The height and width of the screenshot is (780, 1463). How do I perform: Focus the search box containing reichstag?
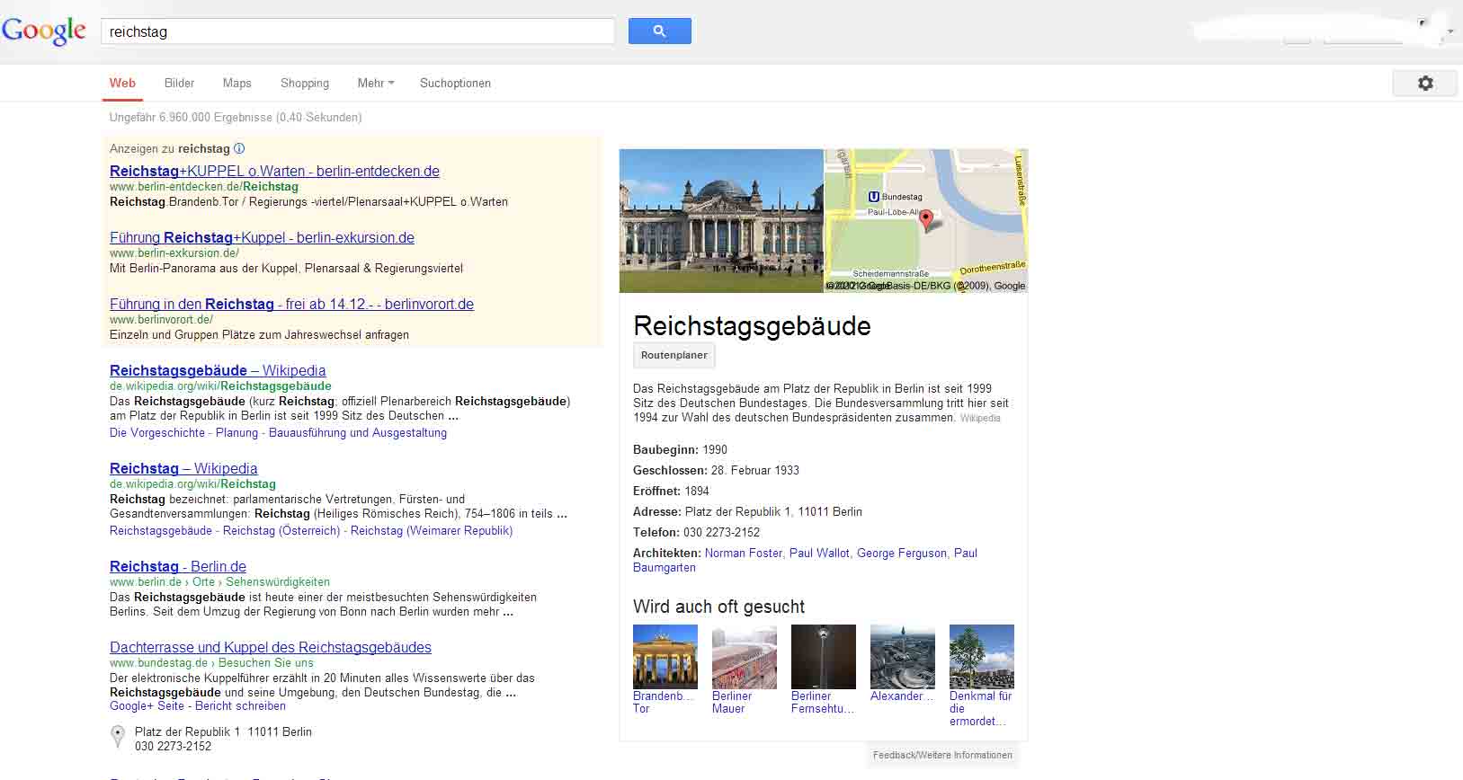pyautogui.click(x=358, y=31)
